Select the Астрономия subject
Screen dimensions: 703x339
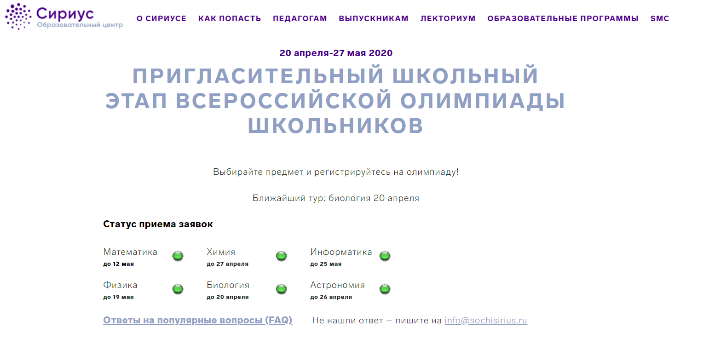[x=337, y=285]
